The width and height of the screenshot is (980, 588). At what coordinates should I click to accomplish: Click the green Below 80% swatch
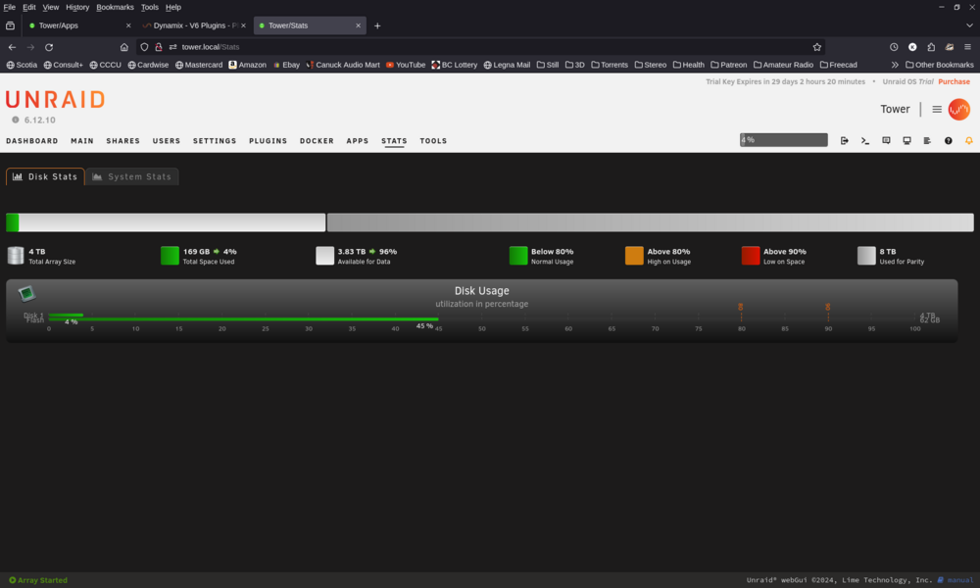click(x=518, y=255)
